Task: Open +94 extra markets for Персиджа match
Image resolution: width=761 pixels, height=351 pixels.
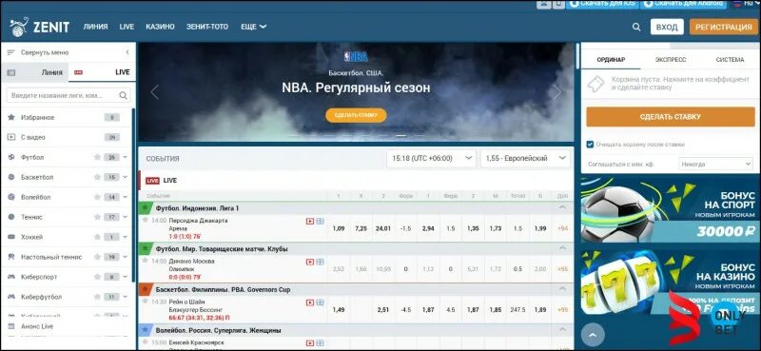Action: 562,228
